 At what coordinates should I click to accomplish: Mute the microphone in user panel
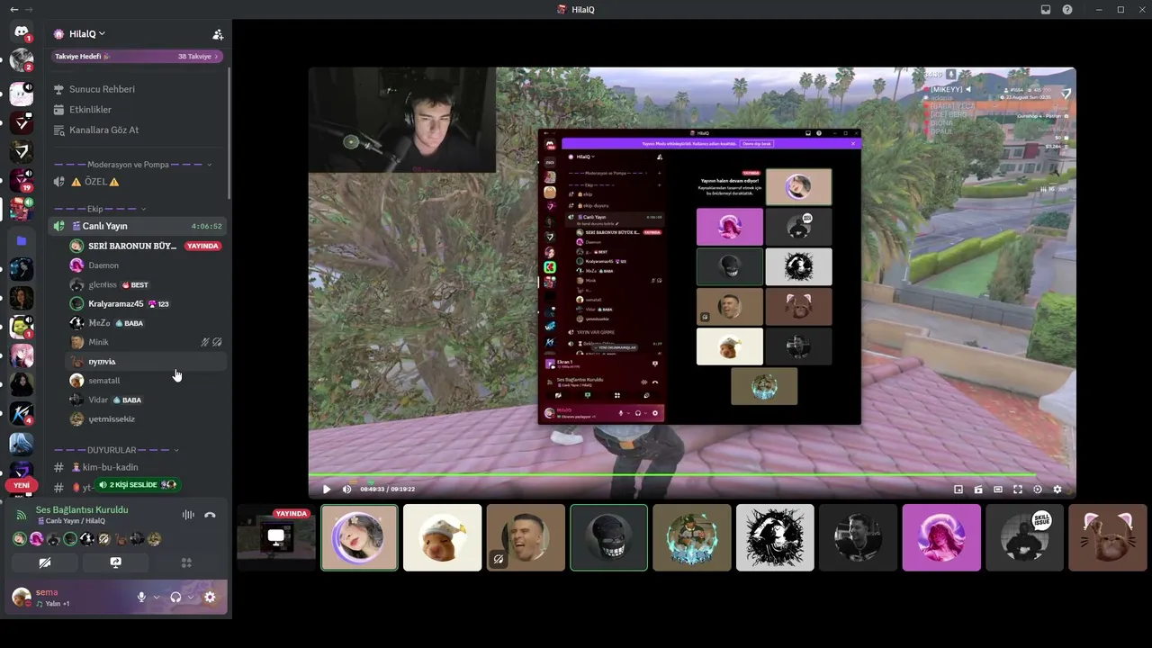[141, 597]
